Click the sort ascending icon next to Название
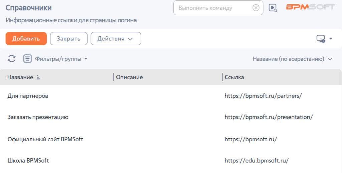The width and height of the screenshot is (342, 173). (38, 77)
